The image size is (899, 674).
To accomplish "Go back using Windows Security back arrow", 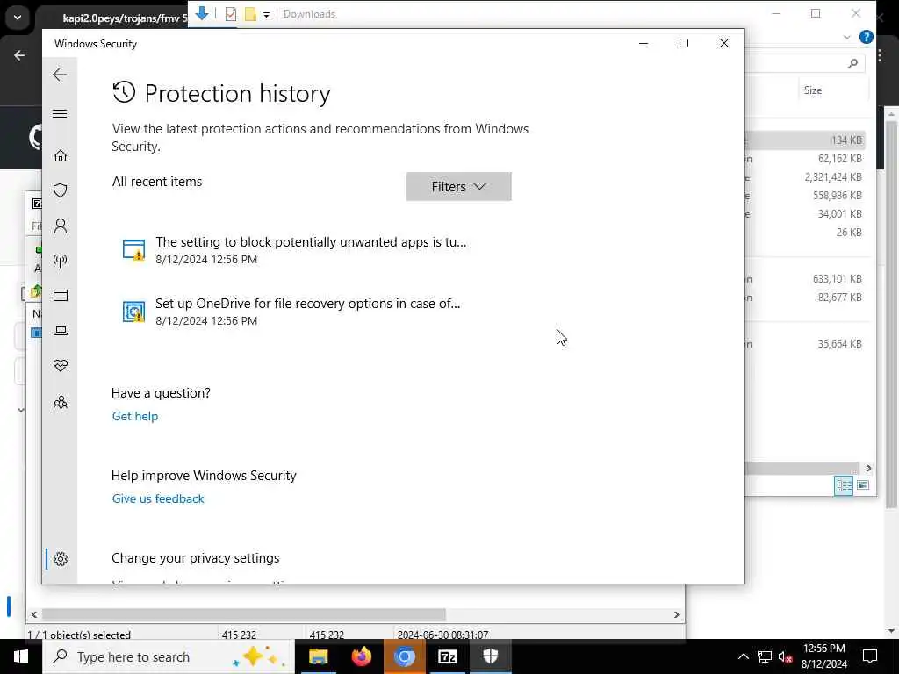I will pos(60,75).
